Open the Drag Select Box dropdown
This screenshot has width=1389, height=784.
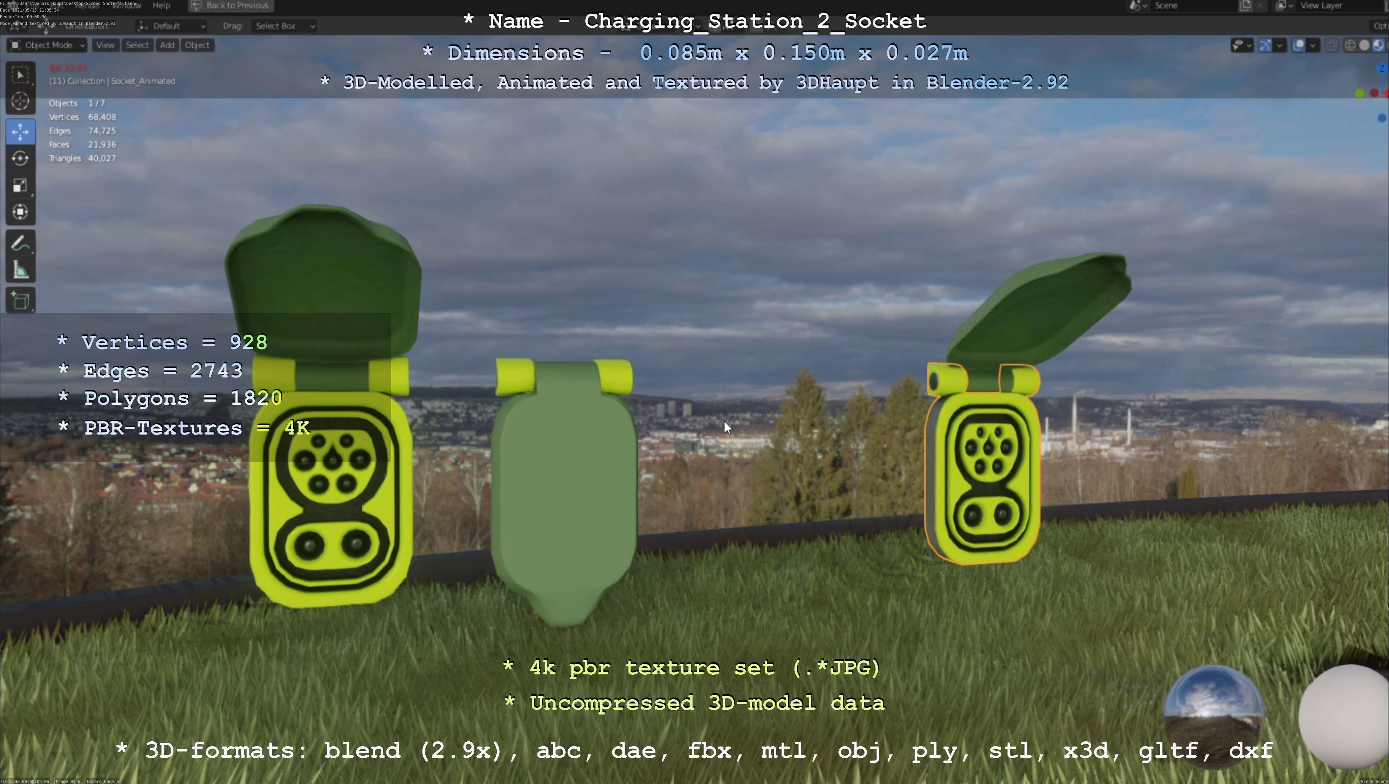coord(285,26)
